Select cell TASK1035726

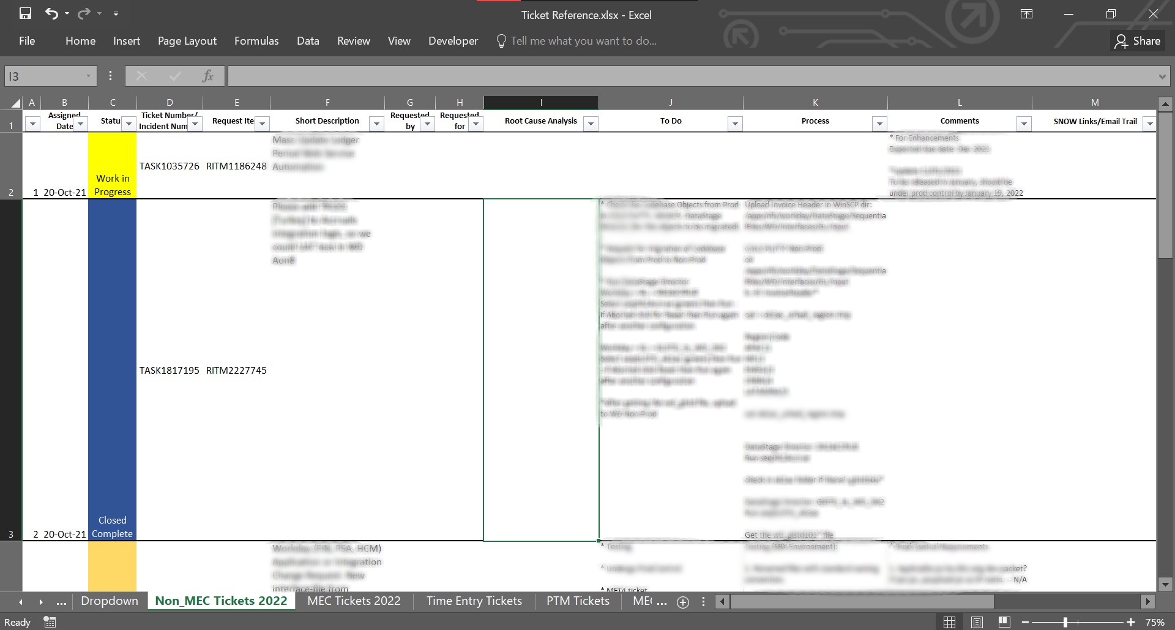pyautogui.click(x=170, y=166)
